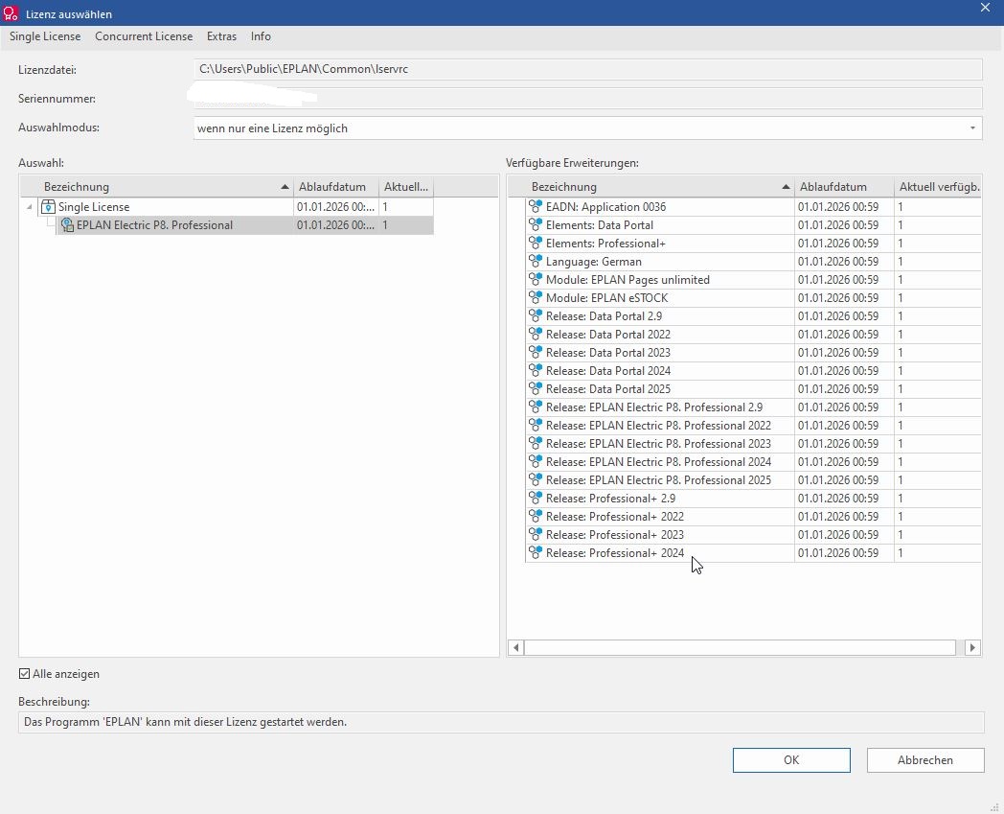Click Ablaufdatum cell of Single License row

coord(336,207)
